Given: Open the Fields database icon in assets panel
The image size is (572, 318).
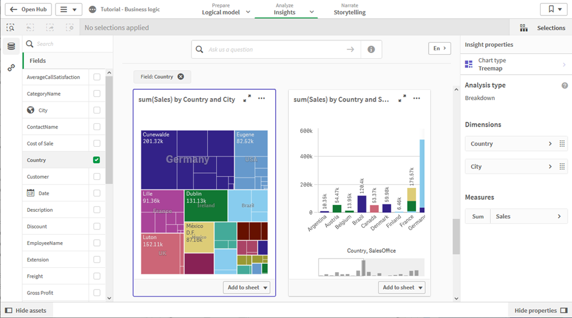Looking at the screenshot, I should pos(11,46).
